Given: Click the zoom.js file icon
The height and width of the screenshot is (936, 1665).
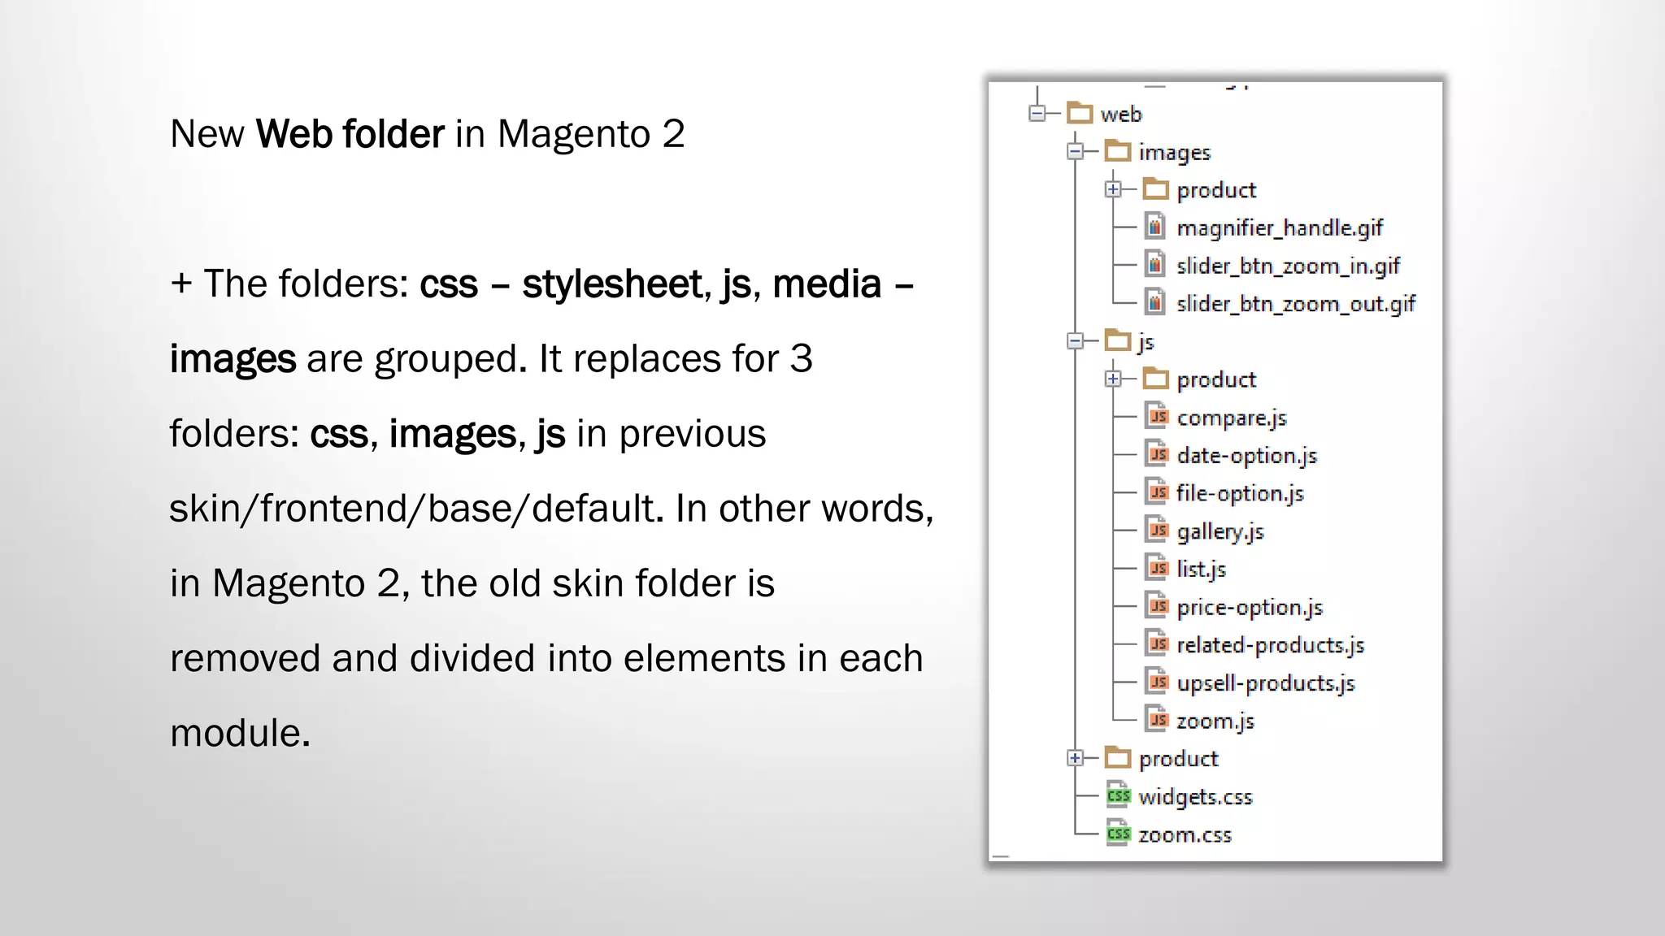Looking at the screenshot, I should click(x=1157, y=719).
